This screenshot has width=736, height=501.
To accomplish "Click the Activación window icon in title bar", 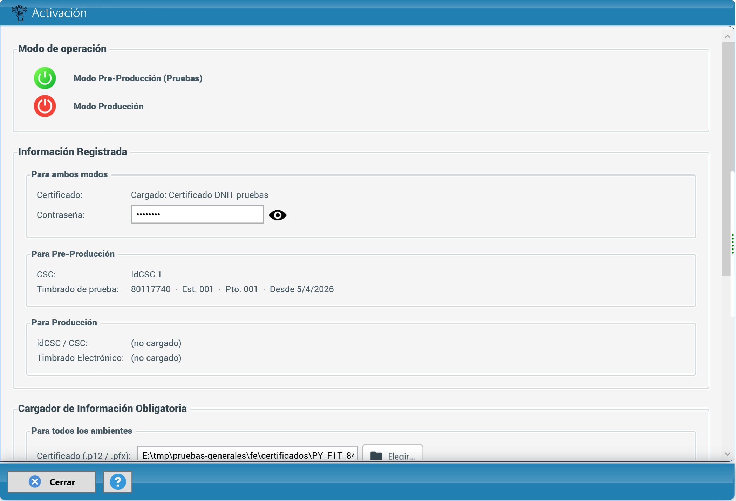I will point(19,13).
